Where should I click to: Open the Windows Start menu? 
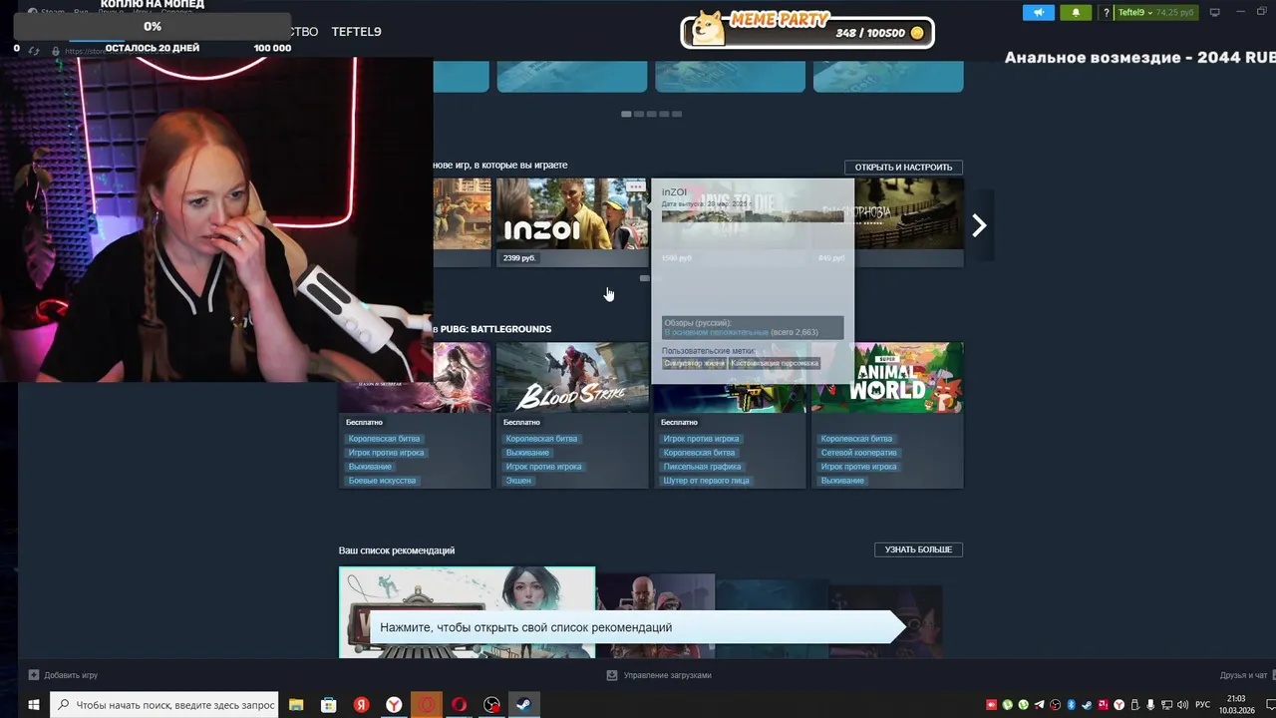33,705
